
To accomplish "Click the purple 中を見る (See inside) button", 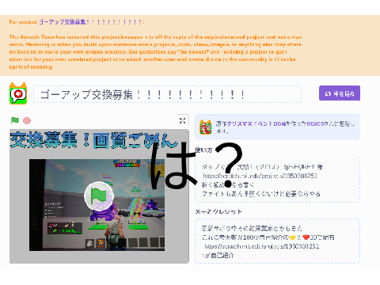I will [340, 93].
